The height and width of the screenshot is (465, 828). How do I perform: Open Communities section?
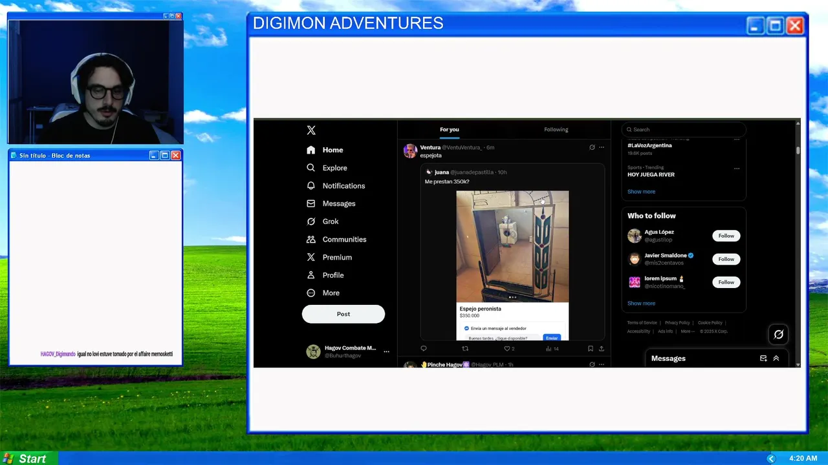(x=337, y=239)
